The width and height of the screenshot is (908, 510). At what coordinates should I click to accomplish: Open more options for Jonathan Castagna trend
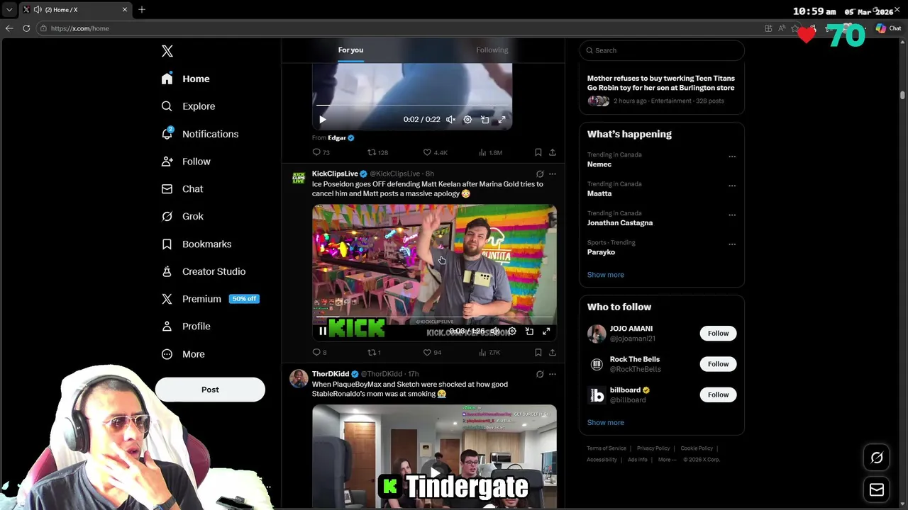pos(732,215)
